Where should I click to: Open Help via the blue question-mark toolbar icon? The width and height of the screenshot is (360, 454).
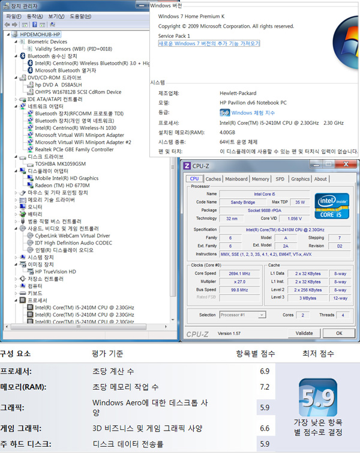[x=35, y=25]
